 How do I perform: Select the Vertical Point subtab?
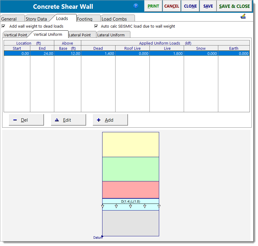(16, 35)
